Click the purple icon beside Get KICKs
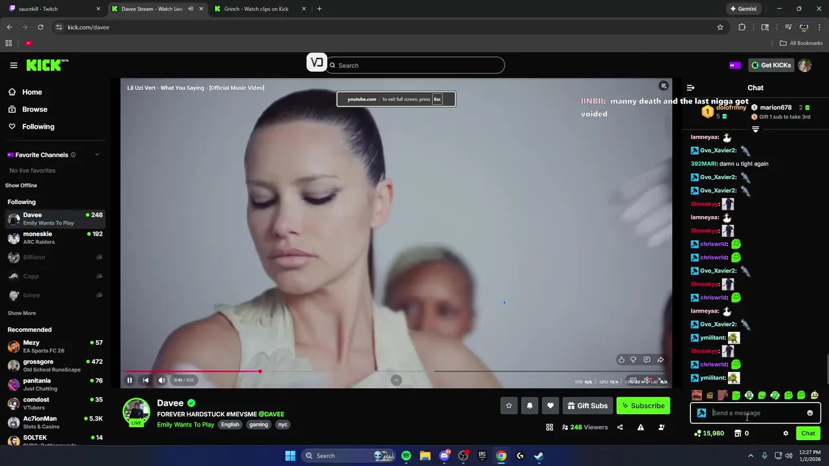 click(x=734, y=65)
